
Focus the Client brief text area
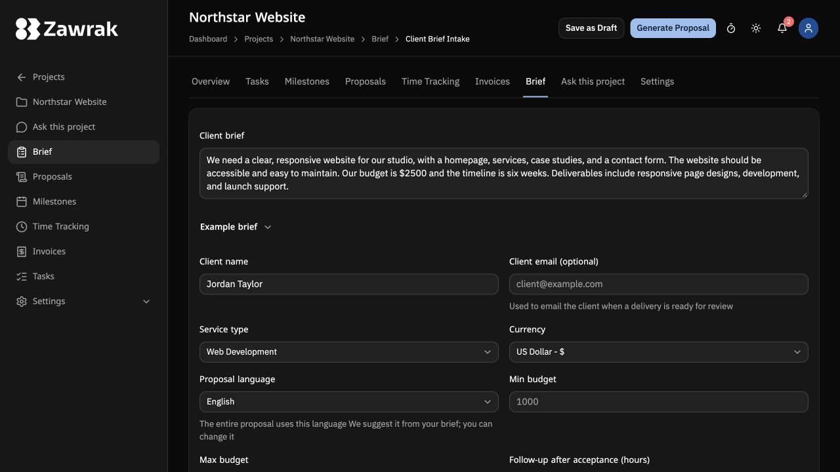click(504, 173)
